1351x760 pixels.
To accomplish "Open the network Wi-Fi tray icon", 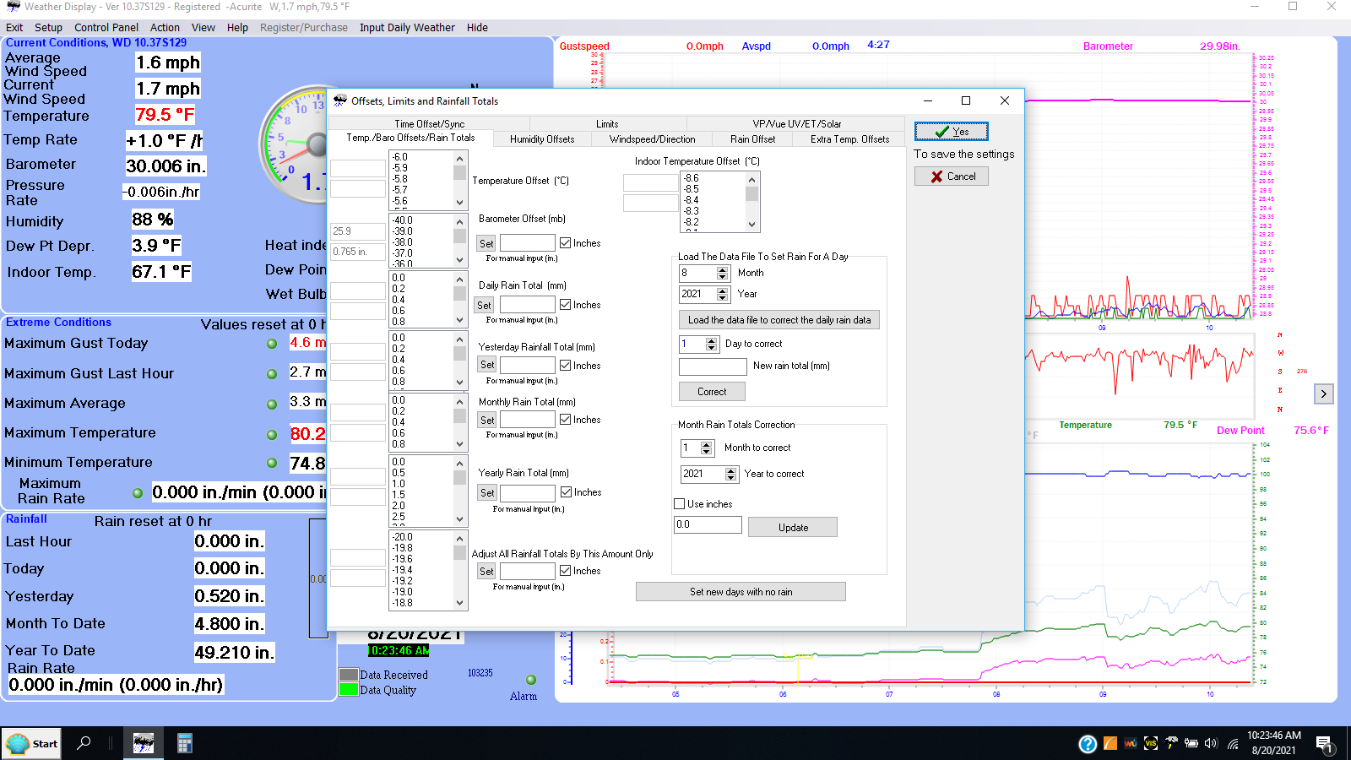I will click(1233, 744).
